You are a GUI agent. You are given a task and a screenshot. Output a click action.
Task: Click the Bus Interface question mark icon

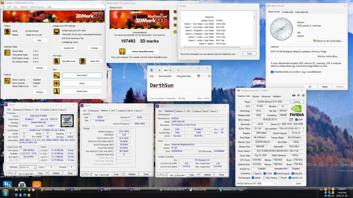(303, 128)
